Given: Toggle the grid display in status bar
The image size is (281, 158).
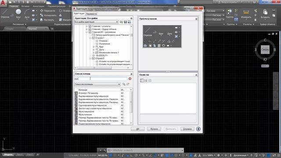Looking at the screenshot, I should (x=111, y=155).
